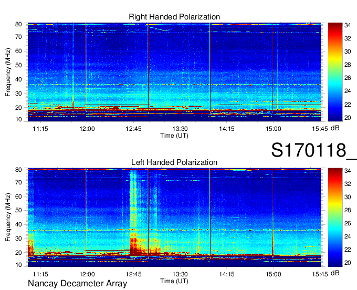Click the '80' frequency label on top plot
Screen dimensions: 357x290
[18, 24]
